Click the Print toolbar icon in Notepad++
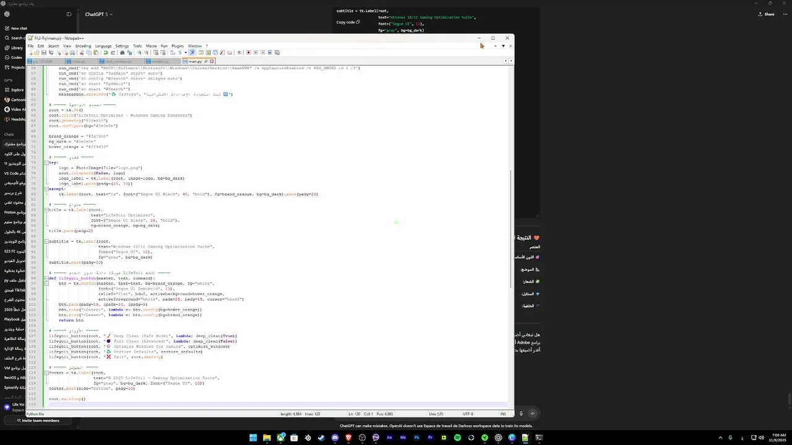Viewport: 792px width, 445px height. pyautogui.click(x=72, y=53)
